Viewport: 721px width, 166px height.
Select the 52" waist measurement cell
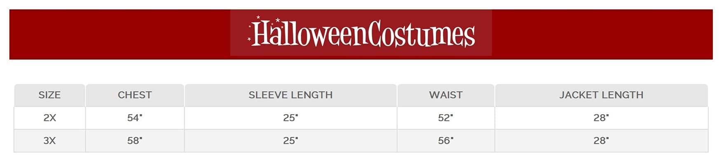pos(445,118)
